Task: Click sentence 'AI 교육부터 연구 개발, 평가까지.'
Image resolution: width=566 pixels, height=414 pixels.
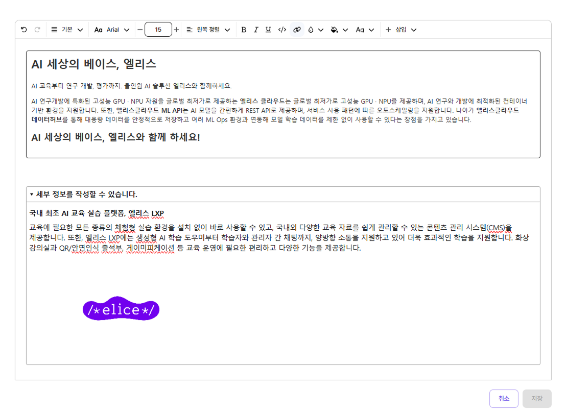Action: [76, 86]
